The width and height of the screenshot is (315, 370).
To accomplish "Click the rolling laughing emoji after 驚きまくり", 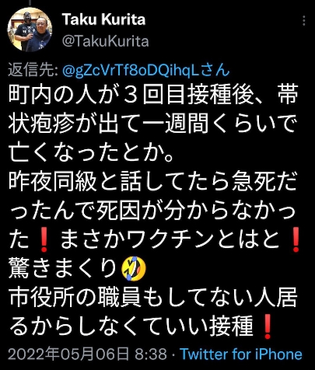I will pyautogui.click(x=134, y=268).
